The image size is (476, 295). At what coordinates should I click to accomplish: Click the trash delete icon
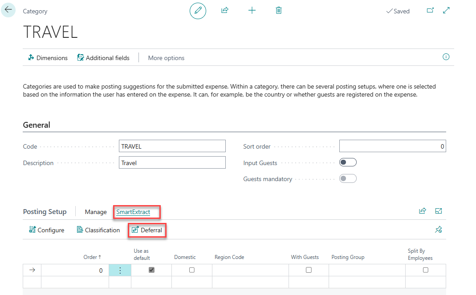[279, 10]
